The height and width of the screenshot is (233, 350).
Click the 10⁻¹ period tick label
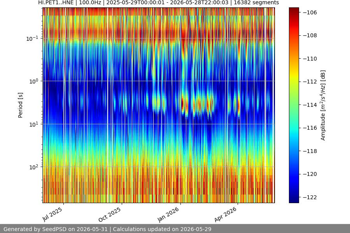(32, 38)
